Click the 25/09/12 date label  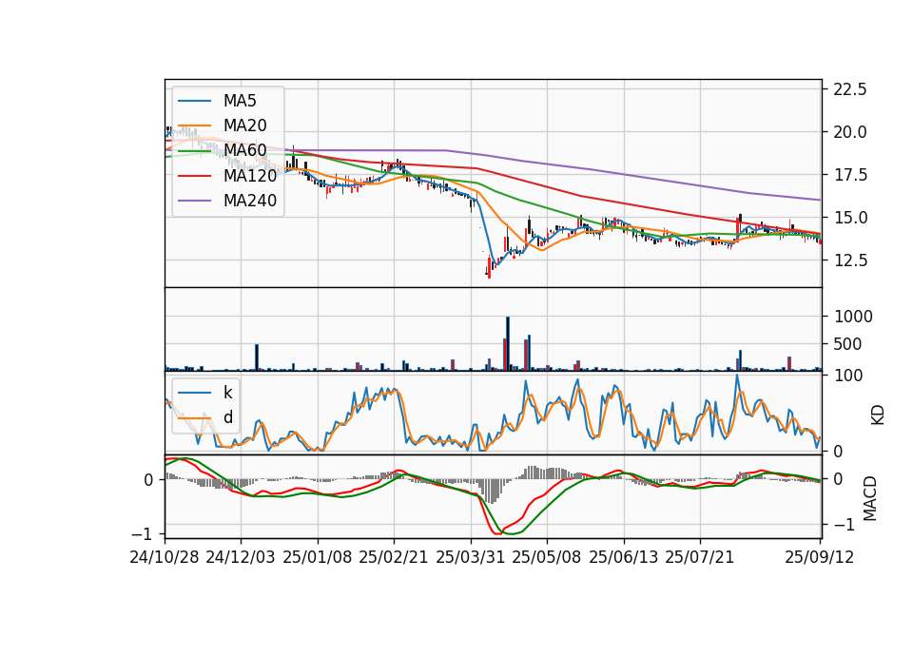coord(819,557)
